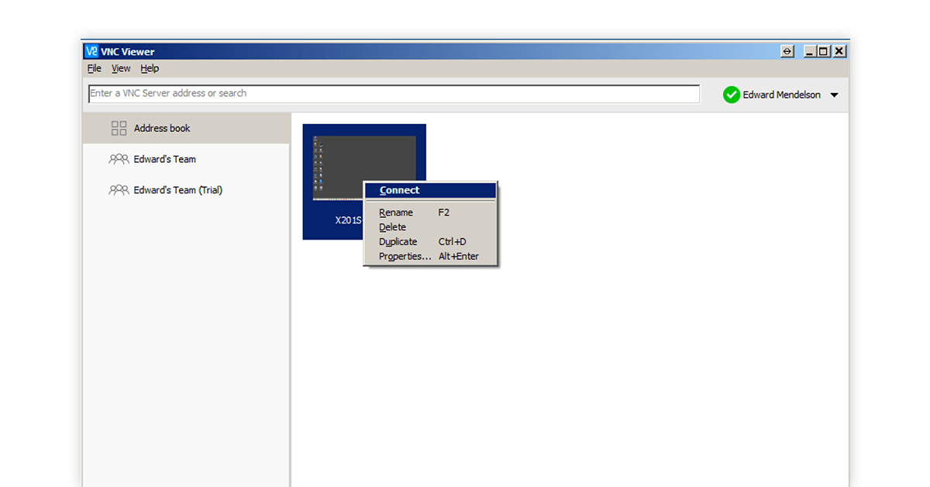Open the File menu
Screen dimensions: 930x487
pyautogui.click(x=95, y=68)
